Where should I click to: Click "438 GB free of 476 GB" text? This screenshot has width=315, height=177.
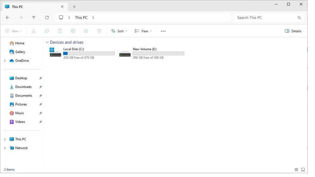pyautogui.click(x=78, y=58)
